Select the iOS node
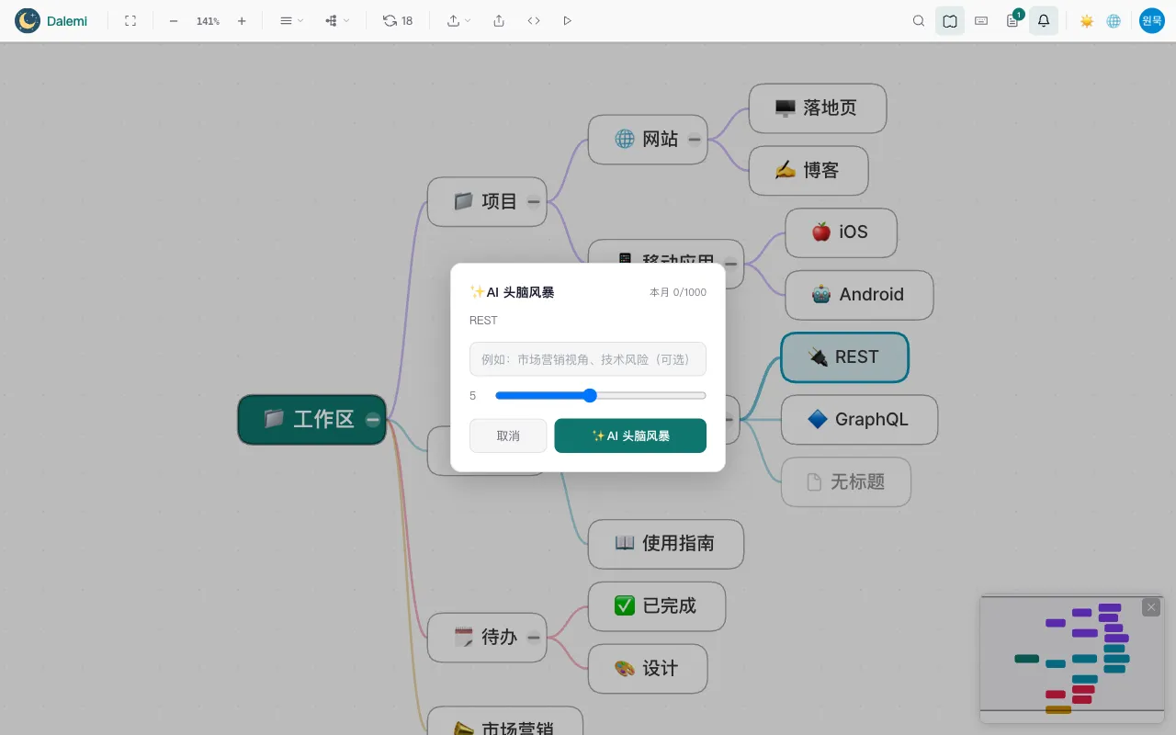Screen dimensions: 1176x735 [x=841, y=233]
